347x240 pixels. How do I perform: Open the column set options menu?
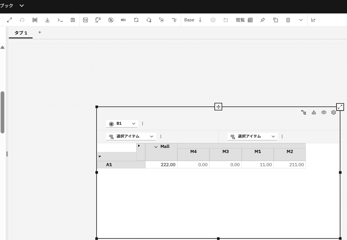coord(282,136)
